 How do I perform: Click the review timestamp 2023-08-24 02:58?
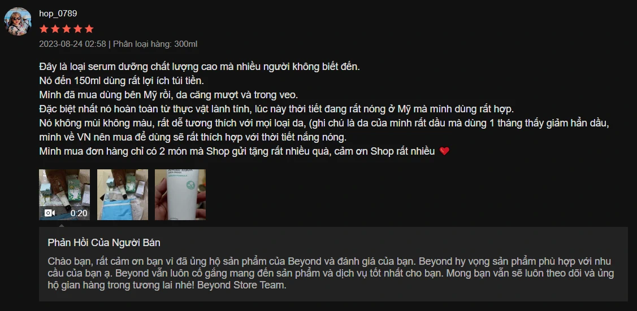tap(72, 44)
